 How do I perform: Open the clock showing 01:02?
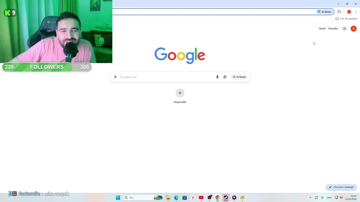tap(351, 198)
